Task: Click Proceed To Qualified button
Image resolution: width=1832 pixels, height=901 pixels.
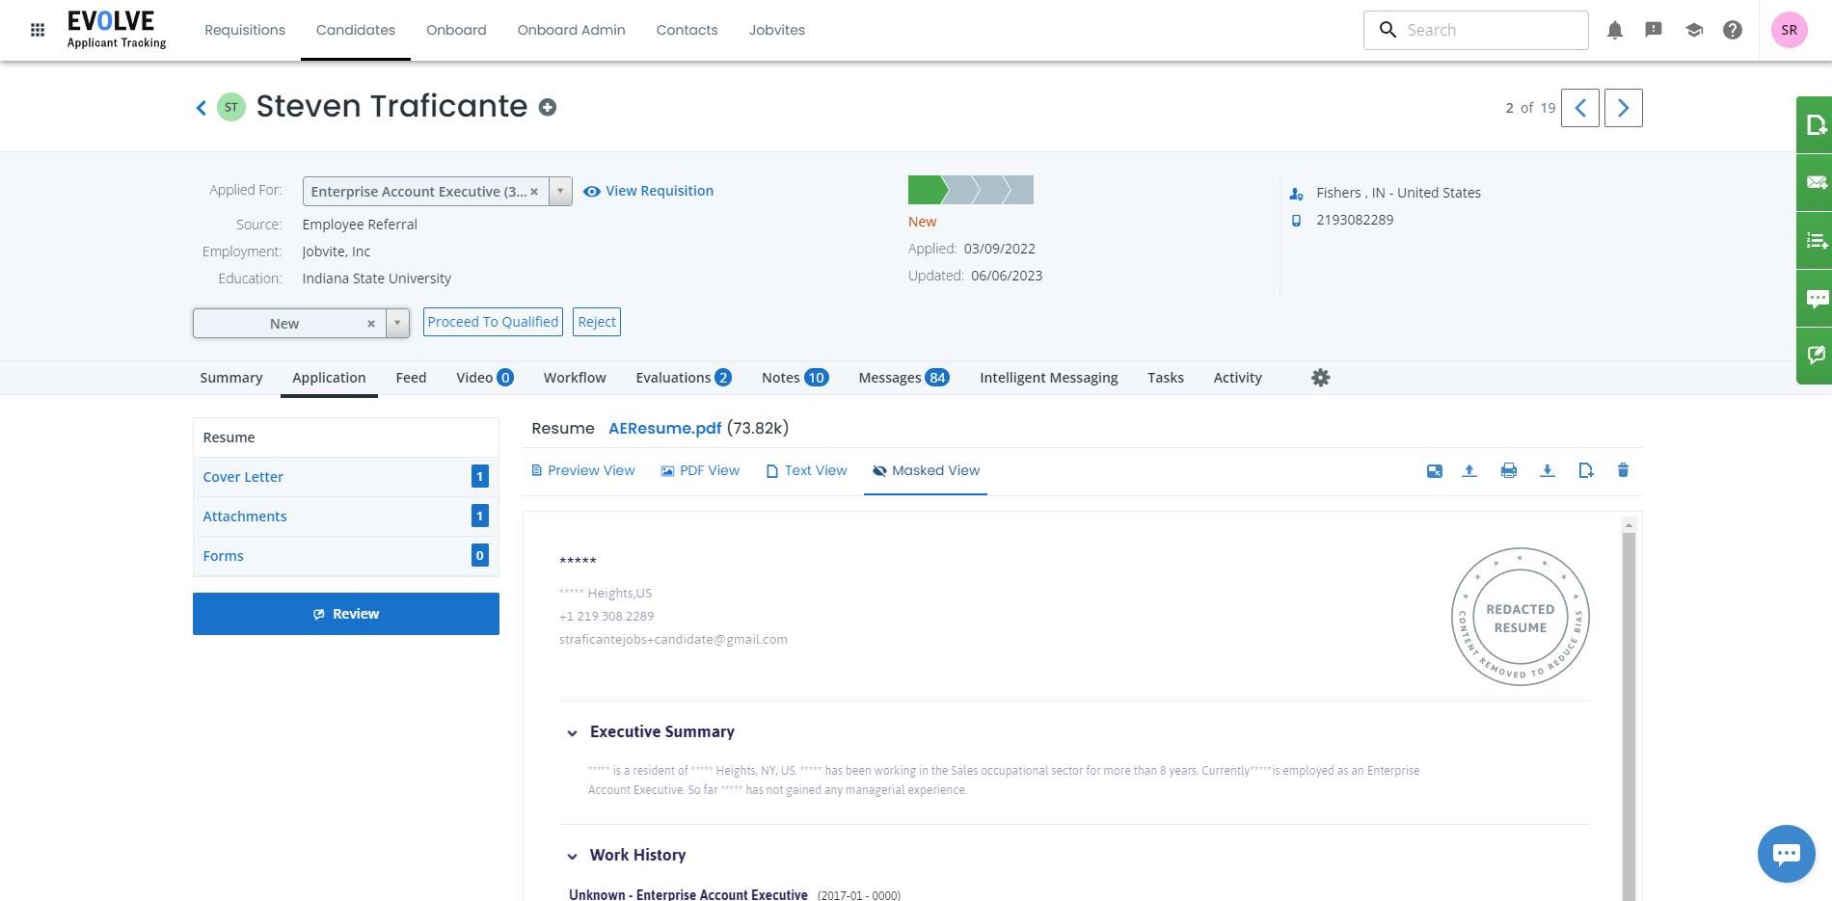Action: pos(493,322)
